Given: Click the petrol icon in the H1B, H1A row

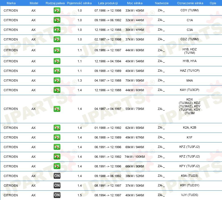Looking at the screenshot, I should point(57,61).
